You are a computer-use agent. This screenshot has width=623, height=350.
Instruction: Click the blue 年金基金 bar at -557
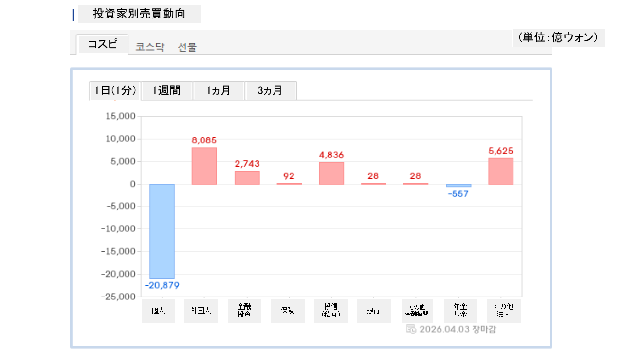tap(458, 186)
